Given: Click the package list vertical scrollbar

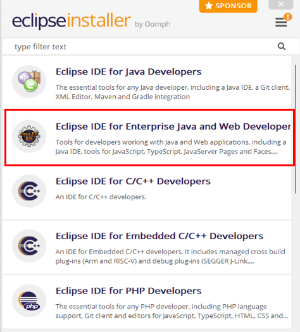Looking at the screenshot, I should pos(296,129).
